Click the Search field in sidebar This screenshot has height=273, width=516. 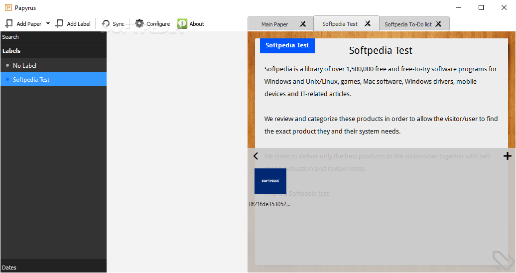(53, 37)
